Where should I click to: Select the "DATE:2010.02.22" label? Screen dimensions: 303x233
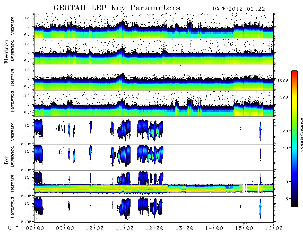pos(239,9)
